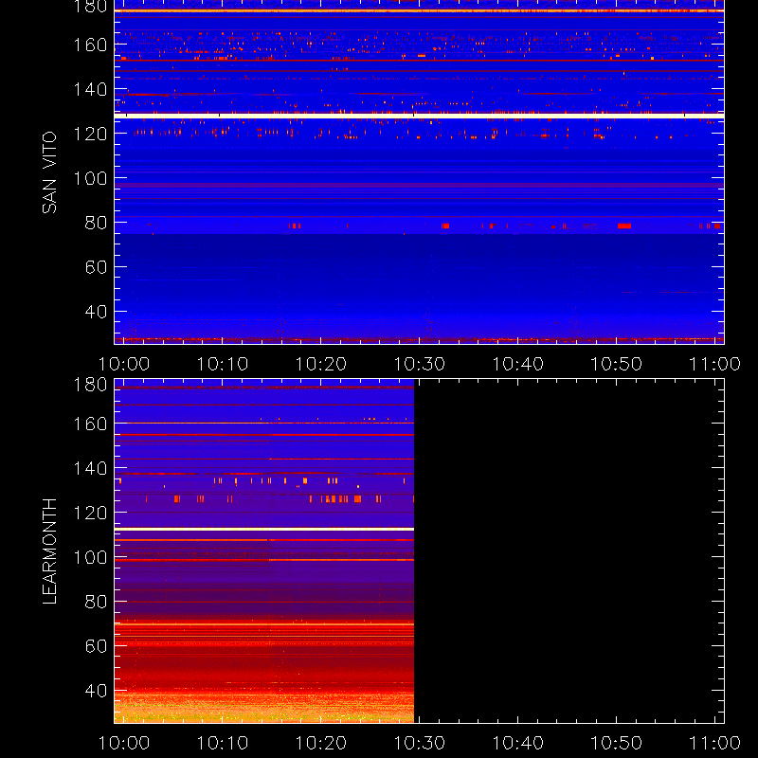This screenshot has height=758, width=758.
Task: Select the 160 label on the Learmonth axis
Action: coord(90,424)
